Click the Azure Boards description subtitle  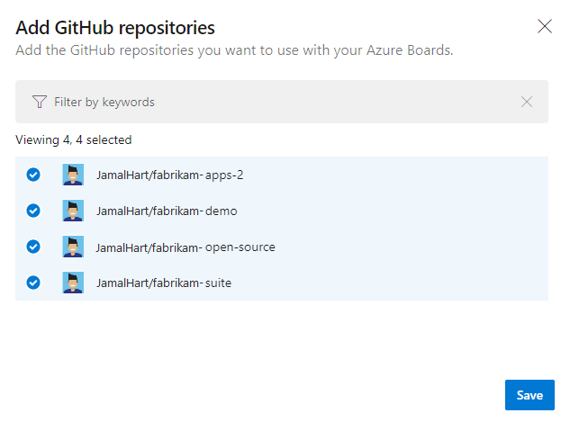tap(234, 49)
